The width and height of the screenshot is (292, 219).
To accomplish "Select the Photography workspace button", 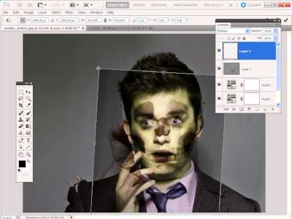I will (x=186, y=5).
